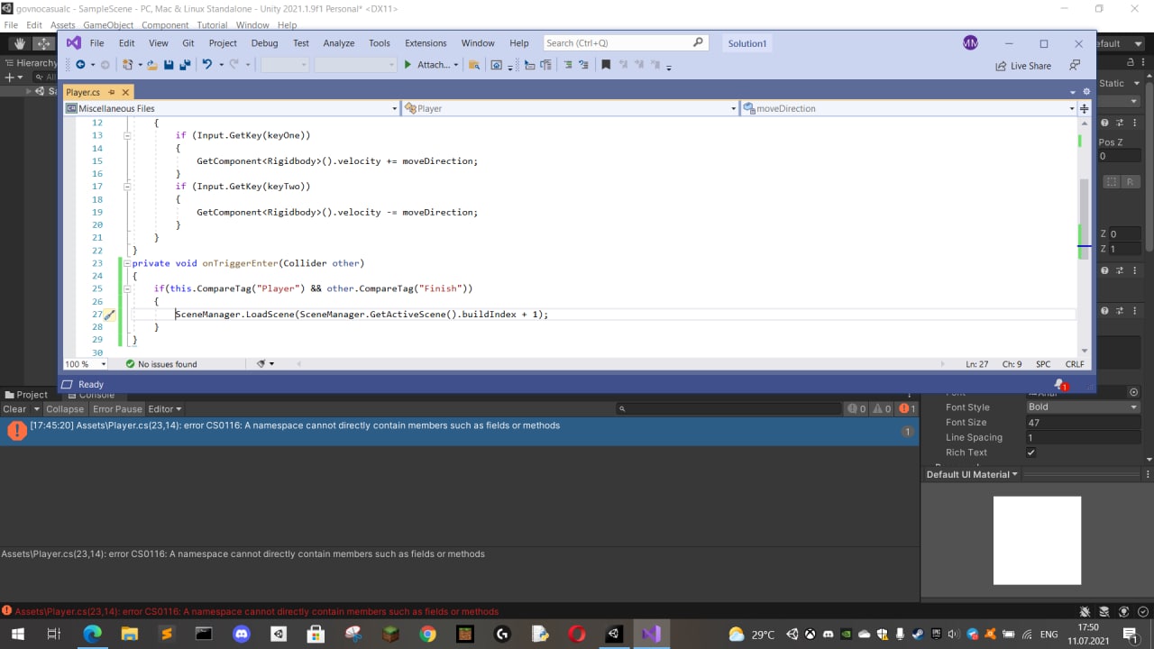
Task: Click the Solution1 title label
Action: point(747,43)
